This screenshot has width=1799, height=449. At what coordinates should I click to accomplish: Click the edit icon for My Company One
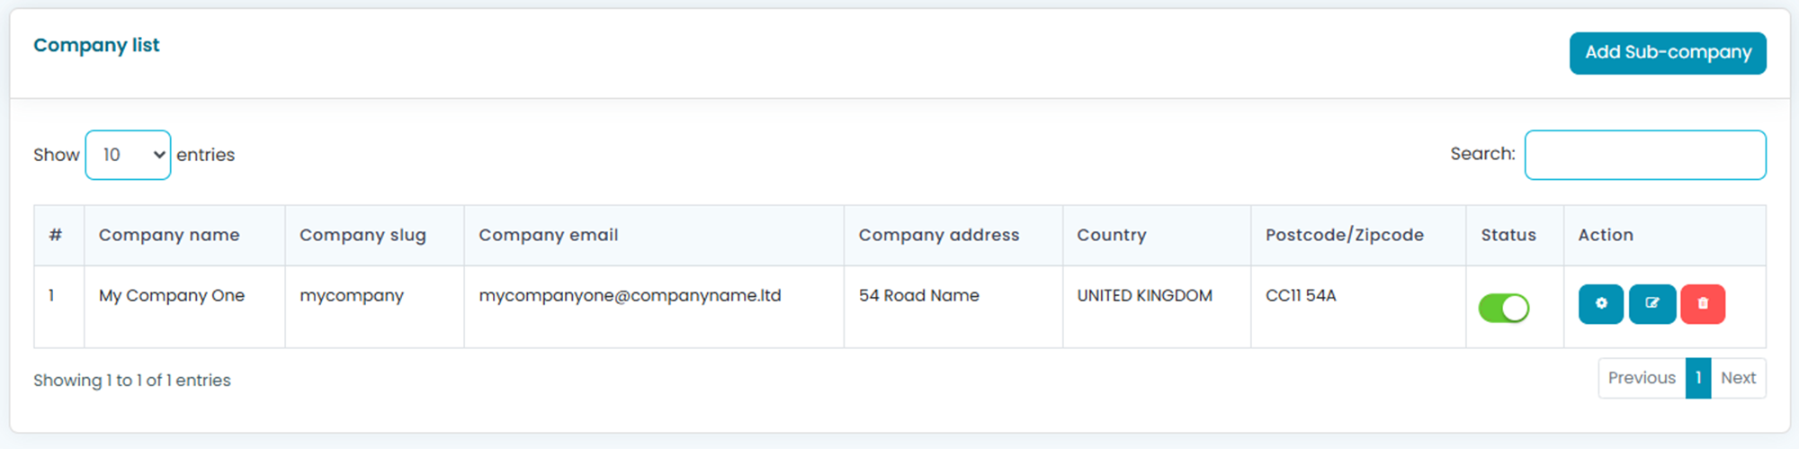click(1652, 304)
